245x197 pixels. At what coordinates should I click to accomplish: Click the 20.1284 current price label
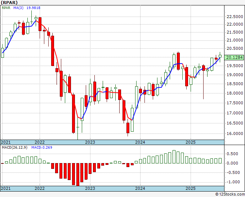click(x=235, y=58)
